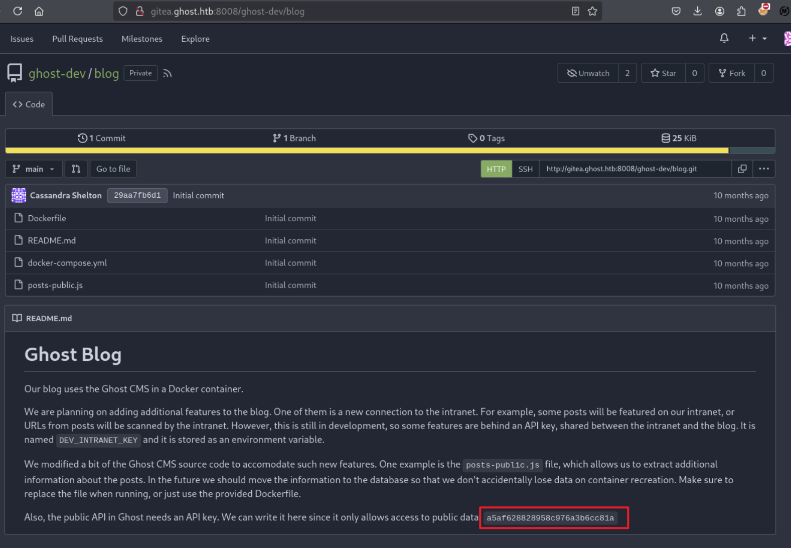This screenshot has height=548, width=791.
Task: Bookmark this page with the star icon
Action: pos(592,12)
